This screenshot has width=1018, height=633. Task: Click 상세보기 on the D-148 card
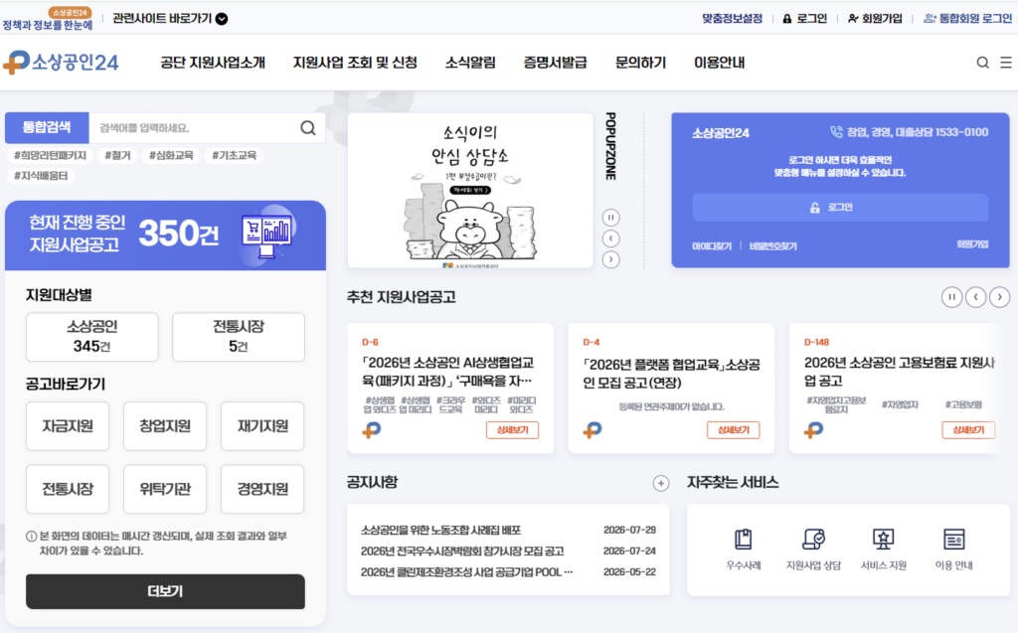(x=968, y=430)
